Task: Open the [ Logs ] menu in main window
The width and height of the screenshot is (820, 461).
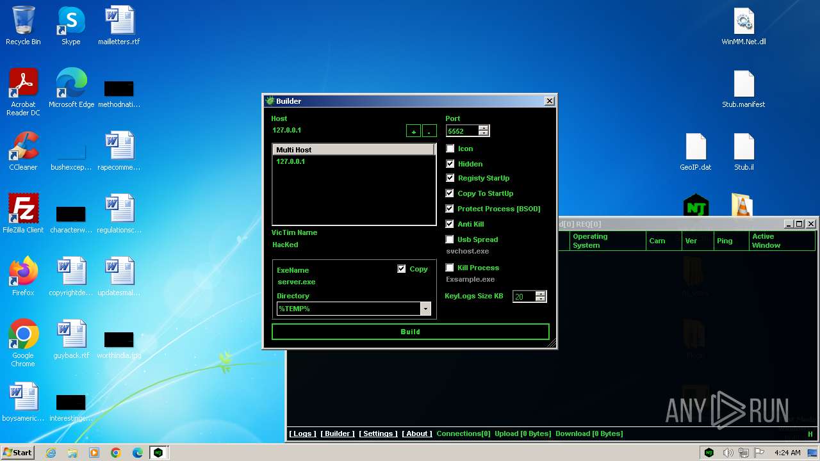Action: 302,433
